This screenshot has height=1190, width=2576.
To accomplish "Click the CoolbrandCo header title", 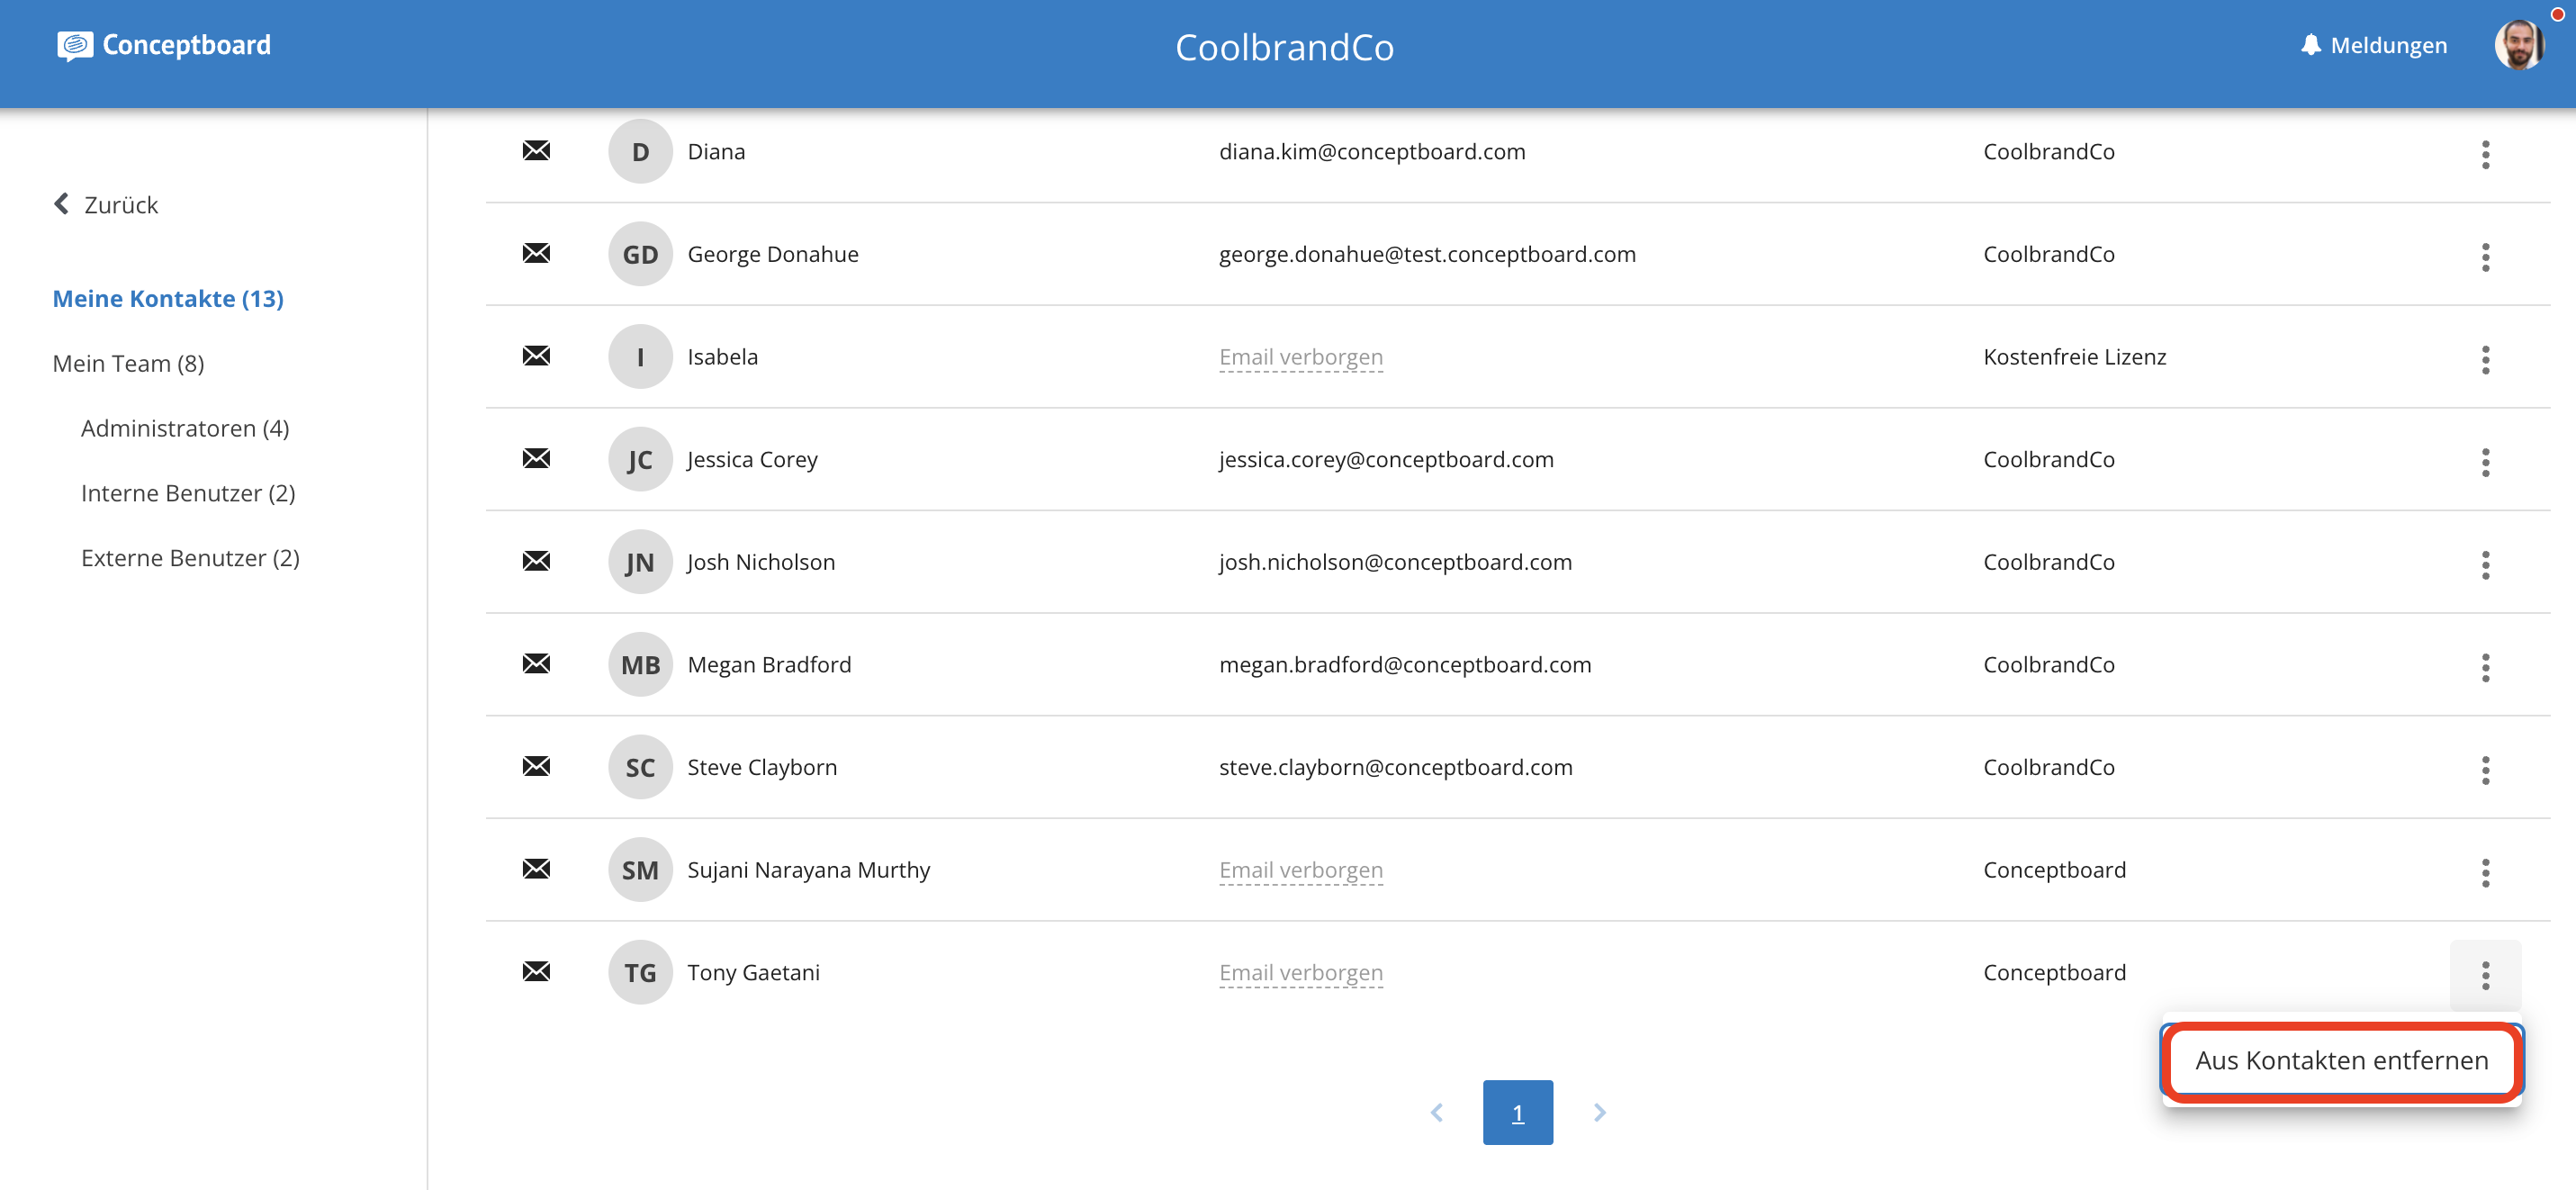I will tap(1284, 47).
